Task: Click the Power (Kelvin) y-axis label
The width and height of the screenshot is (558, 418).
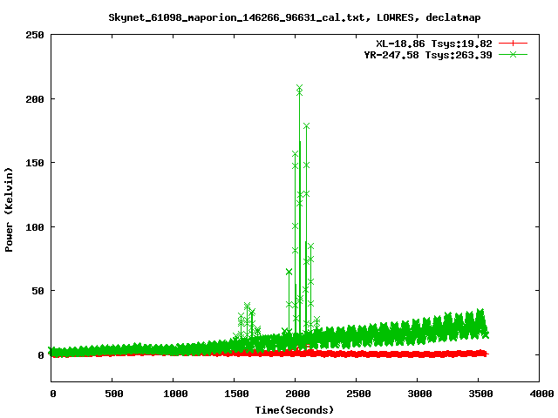Action: click(x=10, y=209)
